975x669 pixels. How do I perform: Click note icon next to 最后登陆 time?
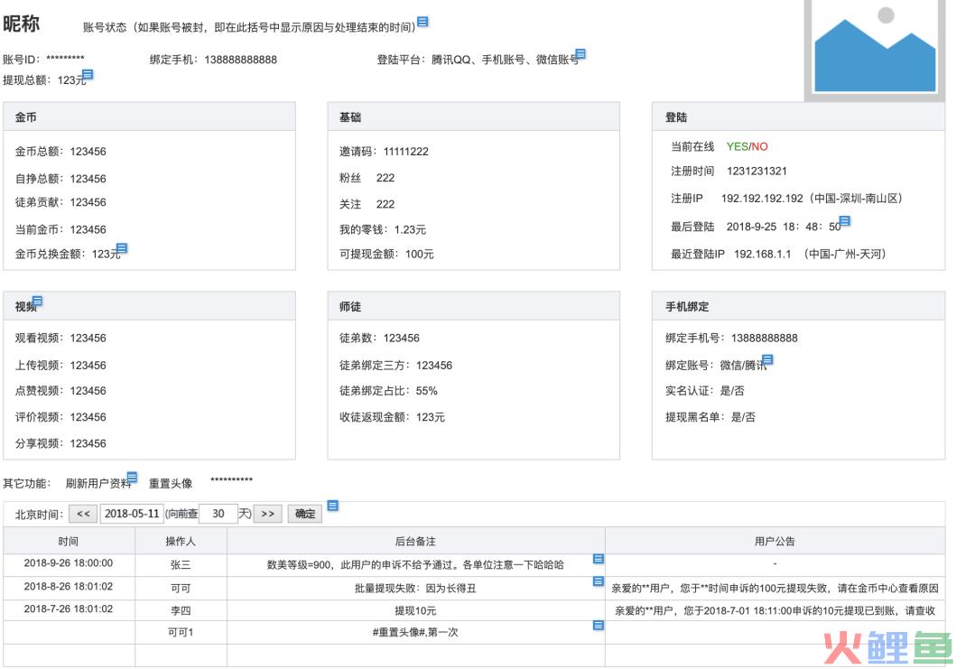coord(844,220)
